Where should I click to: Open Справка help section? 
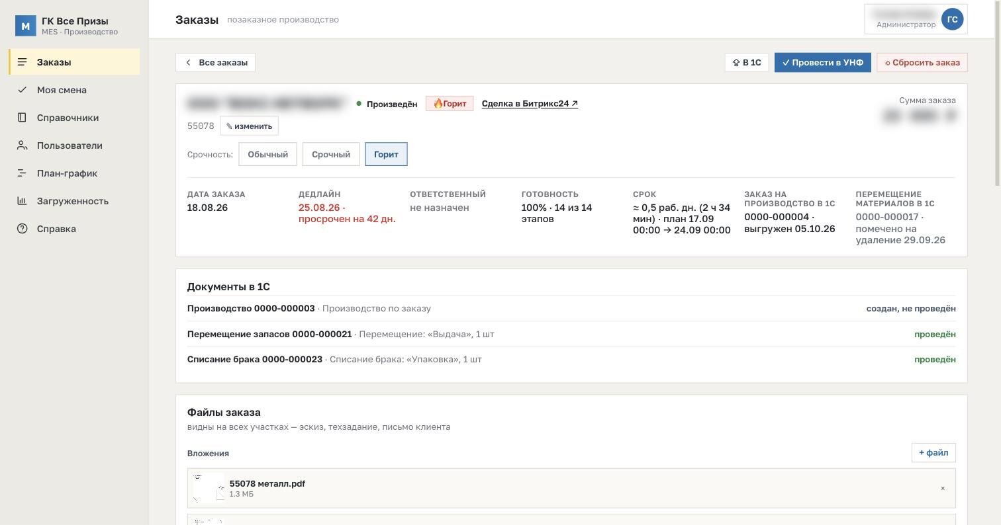click(x=74, y=229)
